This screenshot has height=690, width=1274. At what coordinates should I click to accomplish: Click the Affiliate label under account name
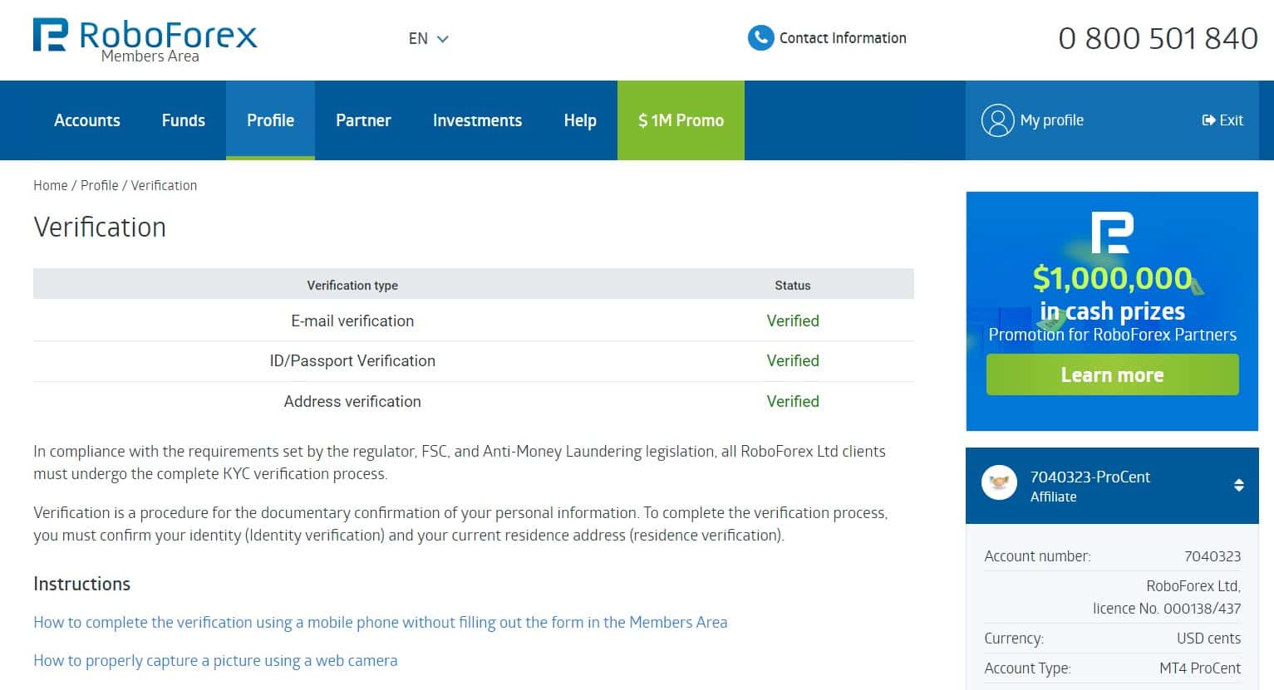[1053, 497]
